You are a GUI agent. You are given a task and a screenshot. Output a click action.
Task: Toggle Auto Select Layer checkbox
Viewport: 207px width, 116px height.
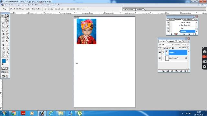tap(11, 9)
